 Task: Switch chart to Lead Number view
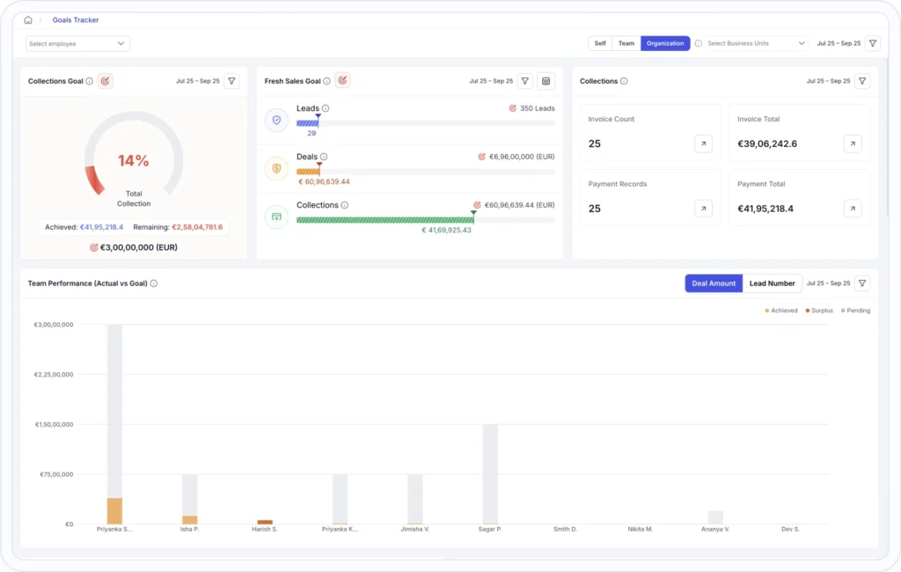tap(773, 283)
